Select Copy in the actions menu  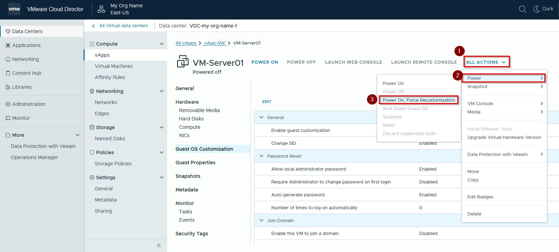coord(473,180)
